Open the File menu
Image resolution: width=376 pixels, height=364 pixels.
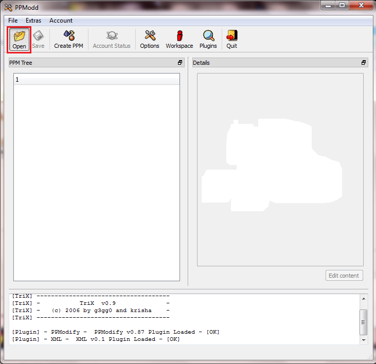[13, 21]
